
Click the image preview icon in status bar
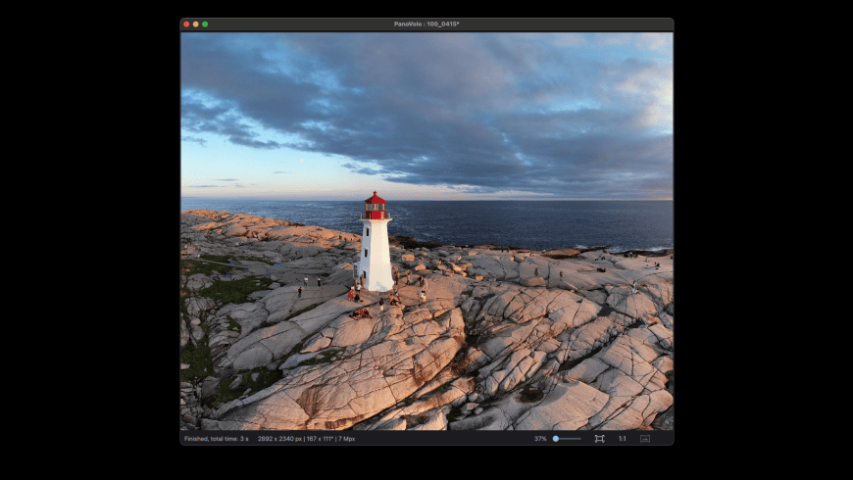(x=645, y=439)
